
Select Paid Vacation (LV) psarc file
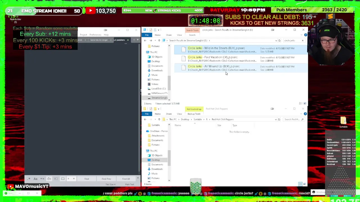tap(240, 59)
